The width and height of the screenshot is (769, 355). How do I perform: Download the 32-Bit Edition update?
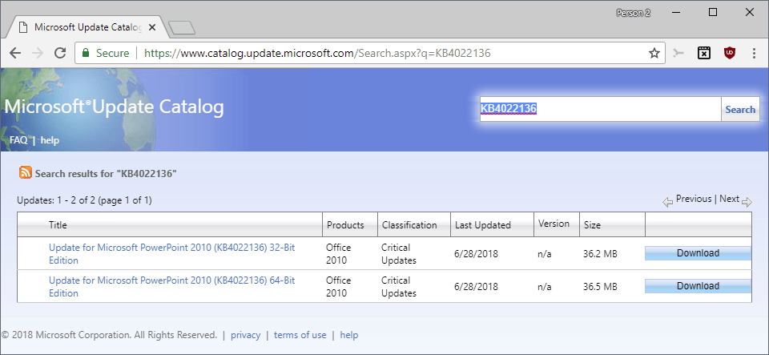tap(698, 253)
